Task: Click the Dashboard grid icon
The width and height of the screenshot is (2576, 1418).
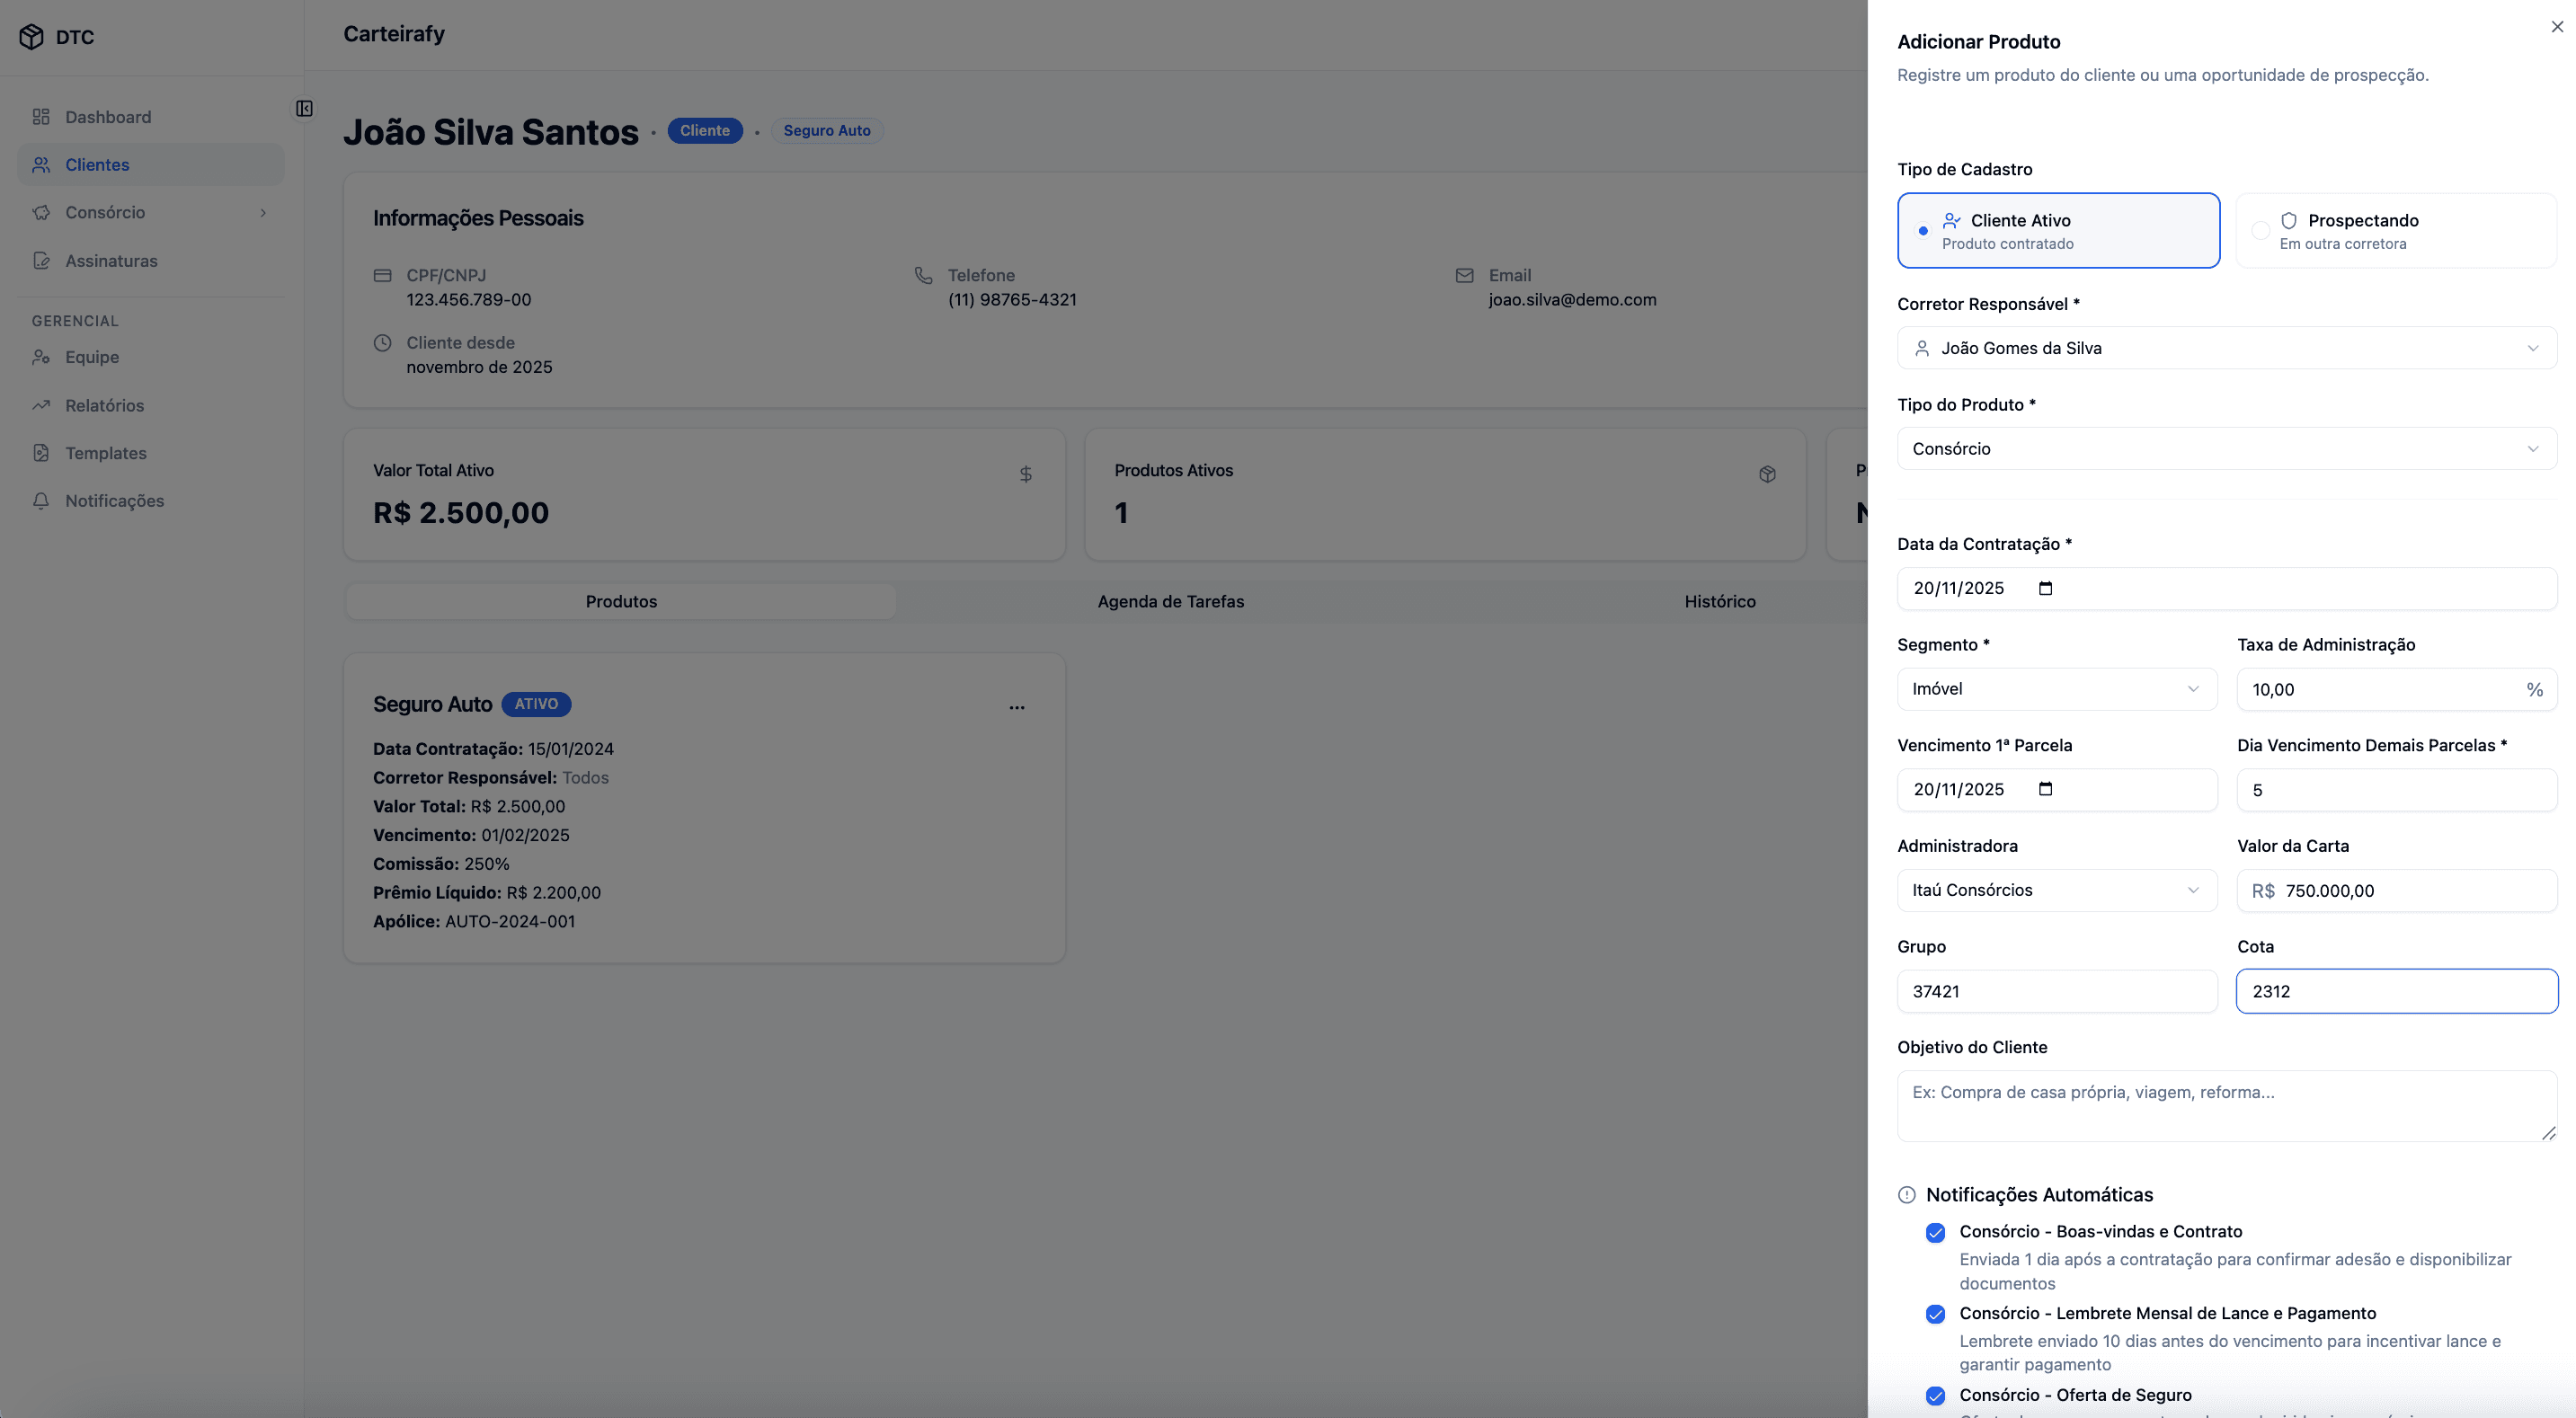Action: pyautogui.click(x=41, y=117)
